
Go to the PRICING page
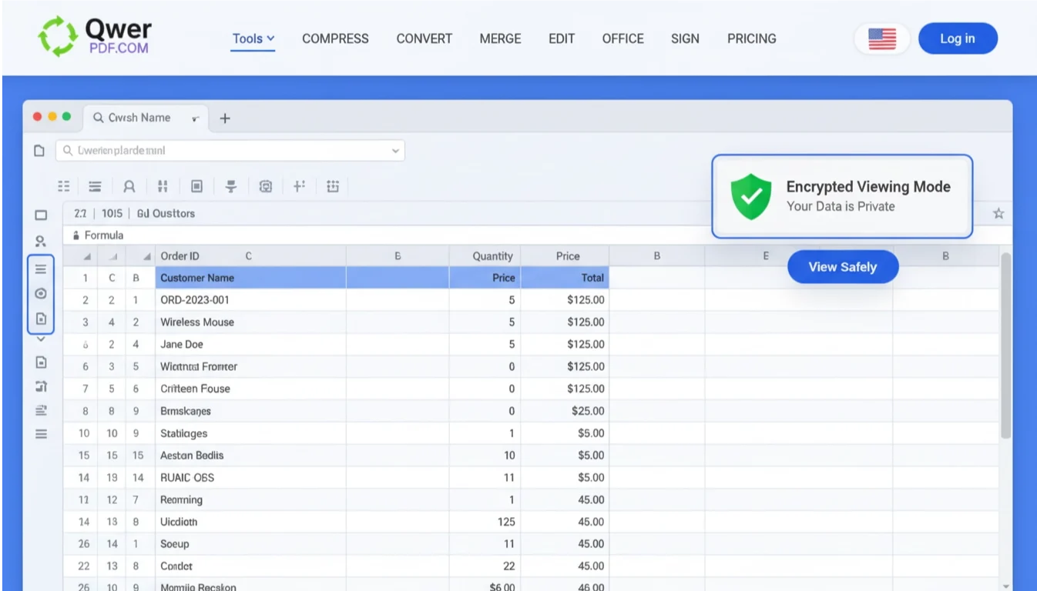(x=751, y=38)
